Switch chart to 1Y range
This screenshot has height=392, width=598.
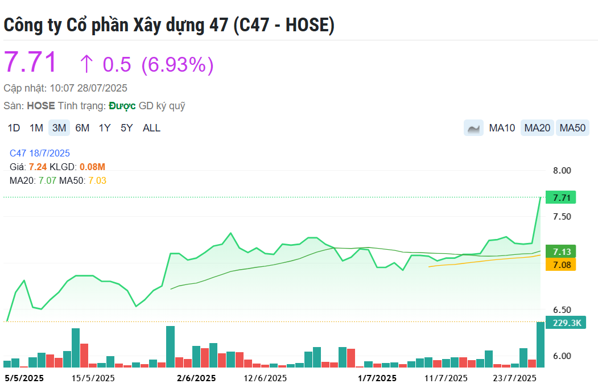point(105,128)
